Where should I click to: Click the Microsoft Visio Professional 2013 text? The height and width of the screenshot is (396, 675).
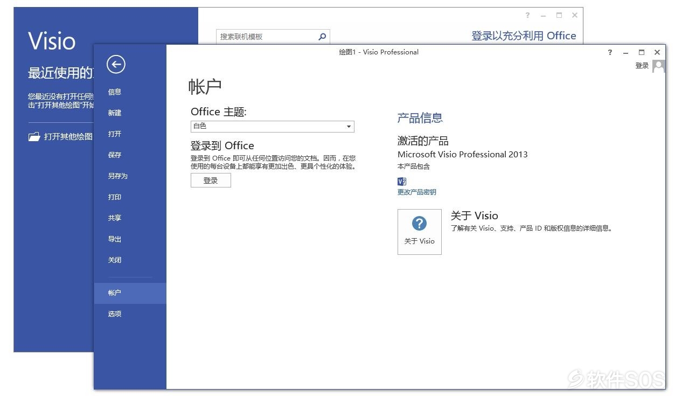coord(463,155)
